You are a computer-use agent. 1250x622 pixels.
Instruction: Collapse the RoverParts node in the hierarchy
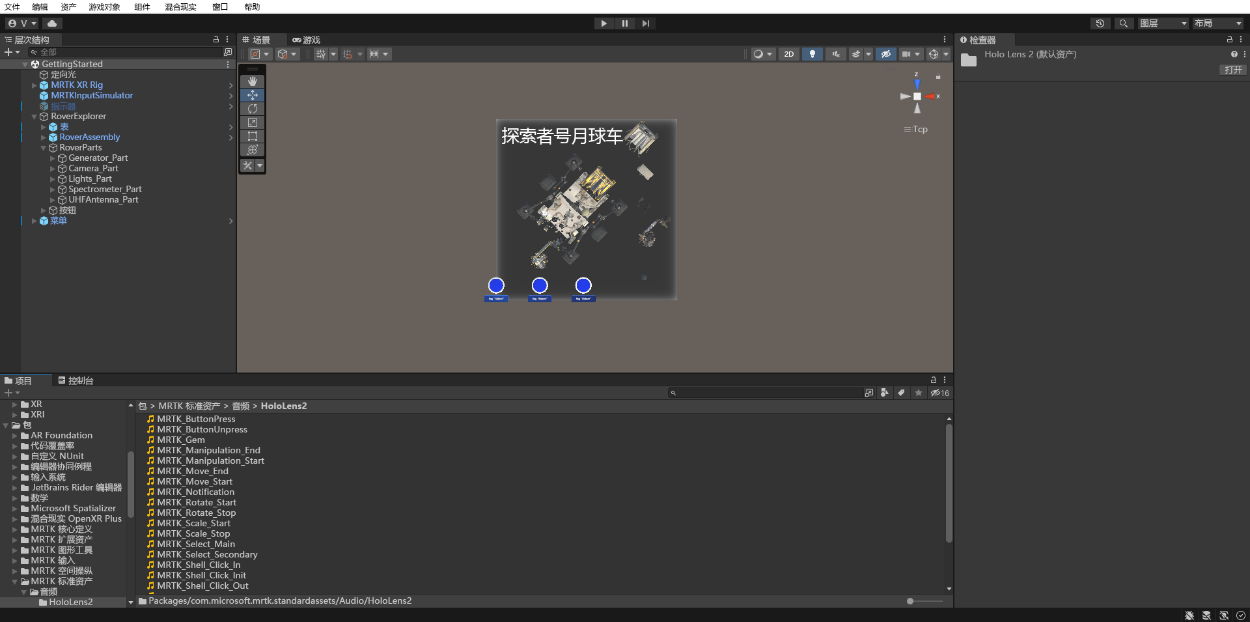(x=43, y=148)
